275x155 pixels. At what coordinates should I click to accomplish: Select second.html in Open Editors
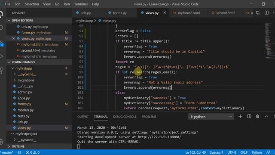click(x=39, y=50)
